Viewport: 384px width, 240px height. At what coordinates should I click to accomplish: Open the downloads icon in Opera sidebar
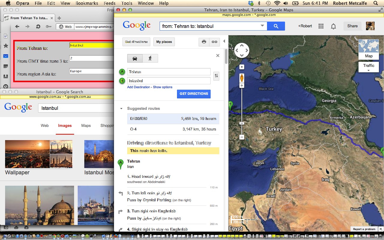coord(6,76)
